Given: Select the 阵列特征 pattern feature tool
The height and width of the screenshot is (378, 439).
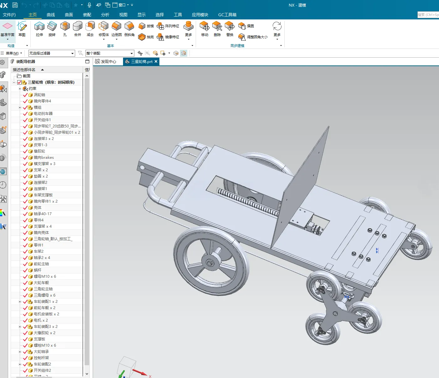Looking at the screenshot, I should tap(168, 26).
